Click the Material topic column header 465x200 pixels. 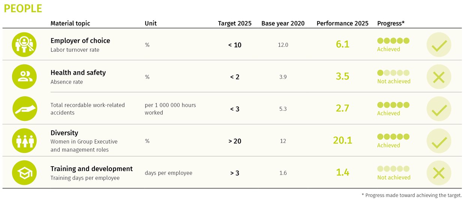click(x=70, y=23)
